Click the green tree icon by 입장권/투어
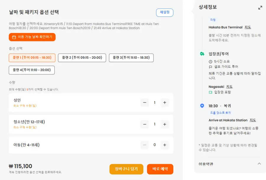Screen dimensions: 266x180 202,54
